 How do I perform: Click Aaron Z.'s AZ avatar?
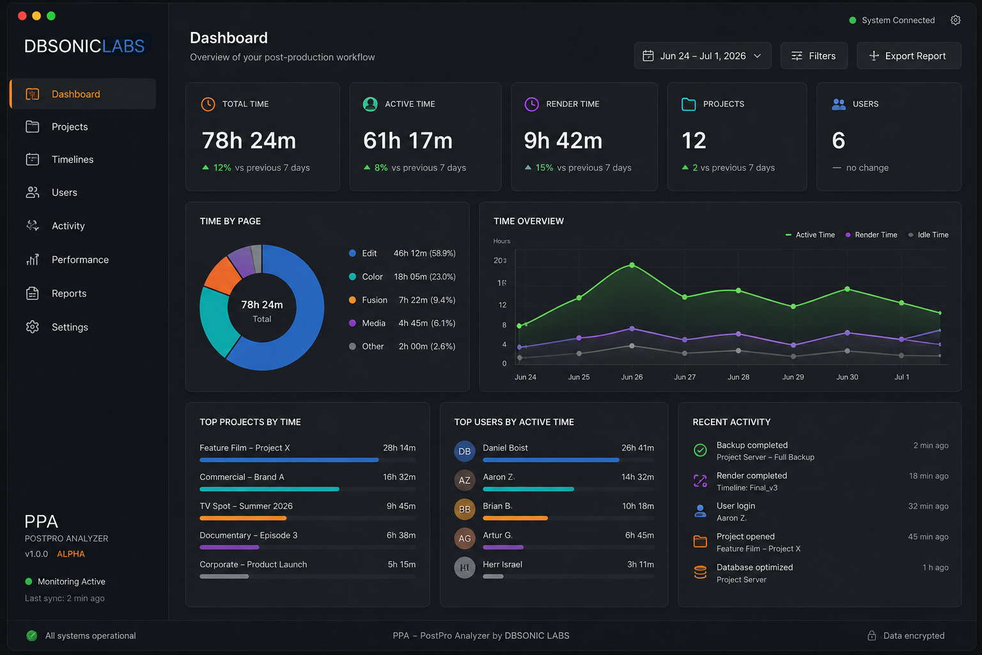[465, 480]
